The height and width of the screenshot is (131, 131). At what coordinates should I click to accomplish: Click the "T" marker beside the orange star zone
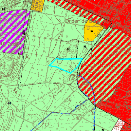tap(100, 35)
